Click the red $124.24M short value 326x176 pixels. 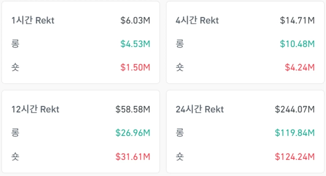click(x=295, y=156)
